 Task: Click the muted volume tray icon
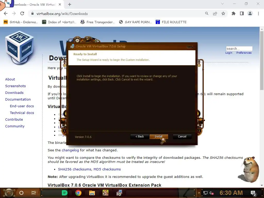pyautogui.click(x=211, y=193)
